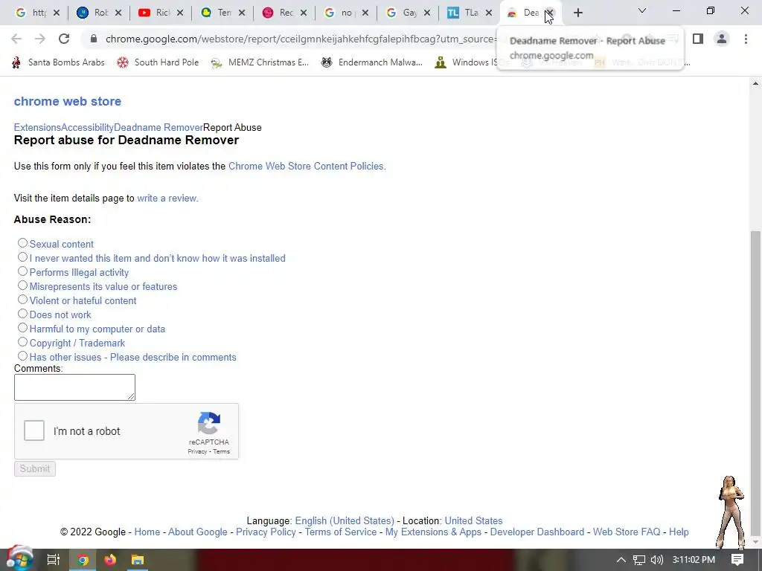This screenshot has height=571, width=762.
Task: Open the tab search dropdown
Action: click(642, 10)
